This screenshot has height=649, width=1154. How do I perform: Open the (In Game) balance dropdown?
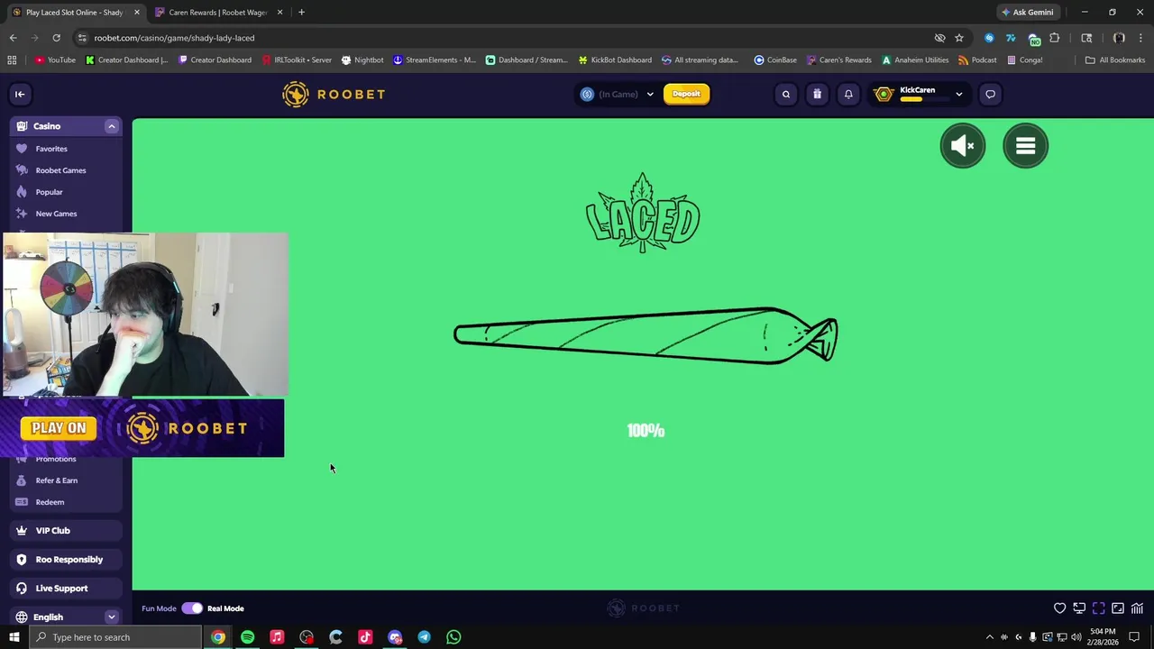coord(618,94)
